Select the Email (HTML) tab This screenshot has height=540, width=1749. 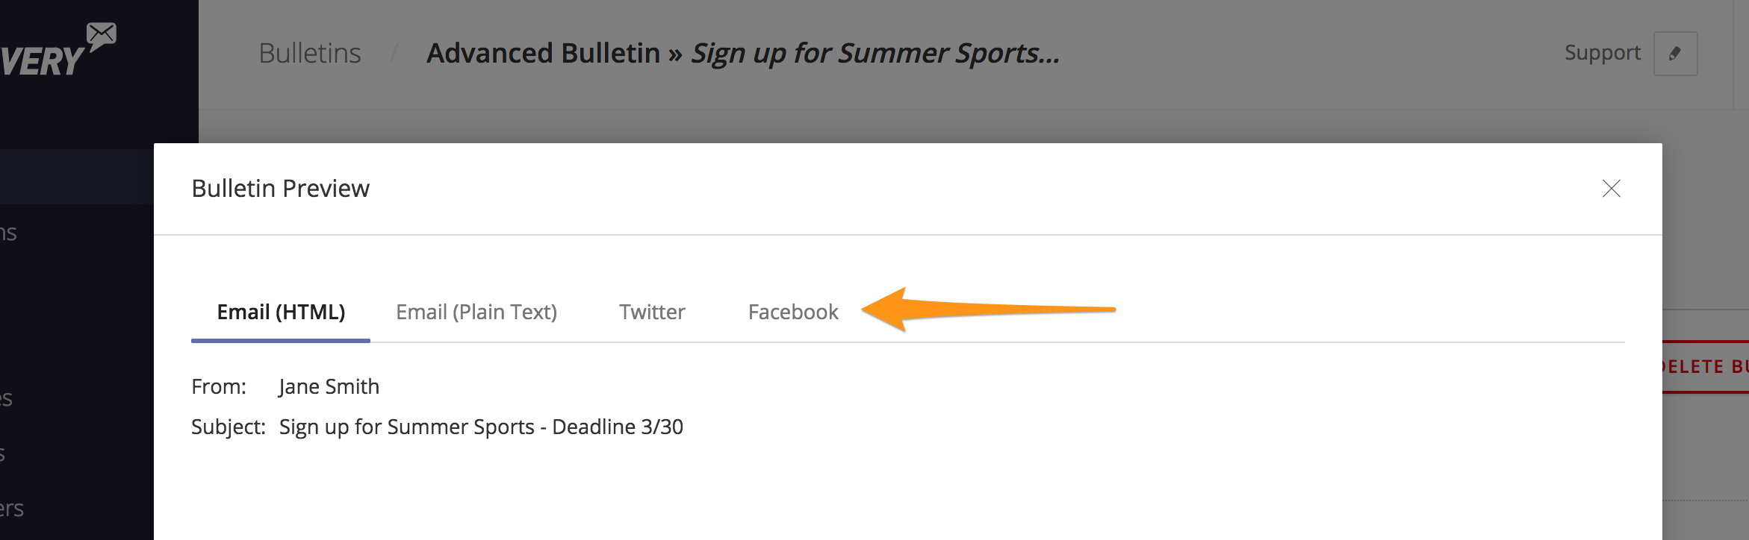pos(281,312)
